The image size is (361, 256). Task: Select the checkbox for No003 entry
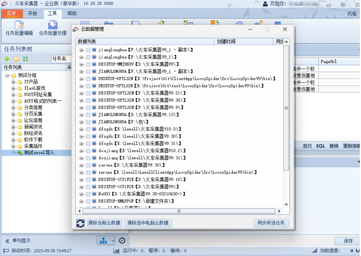coord(88,194)
